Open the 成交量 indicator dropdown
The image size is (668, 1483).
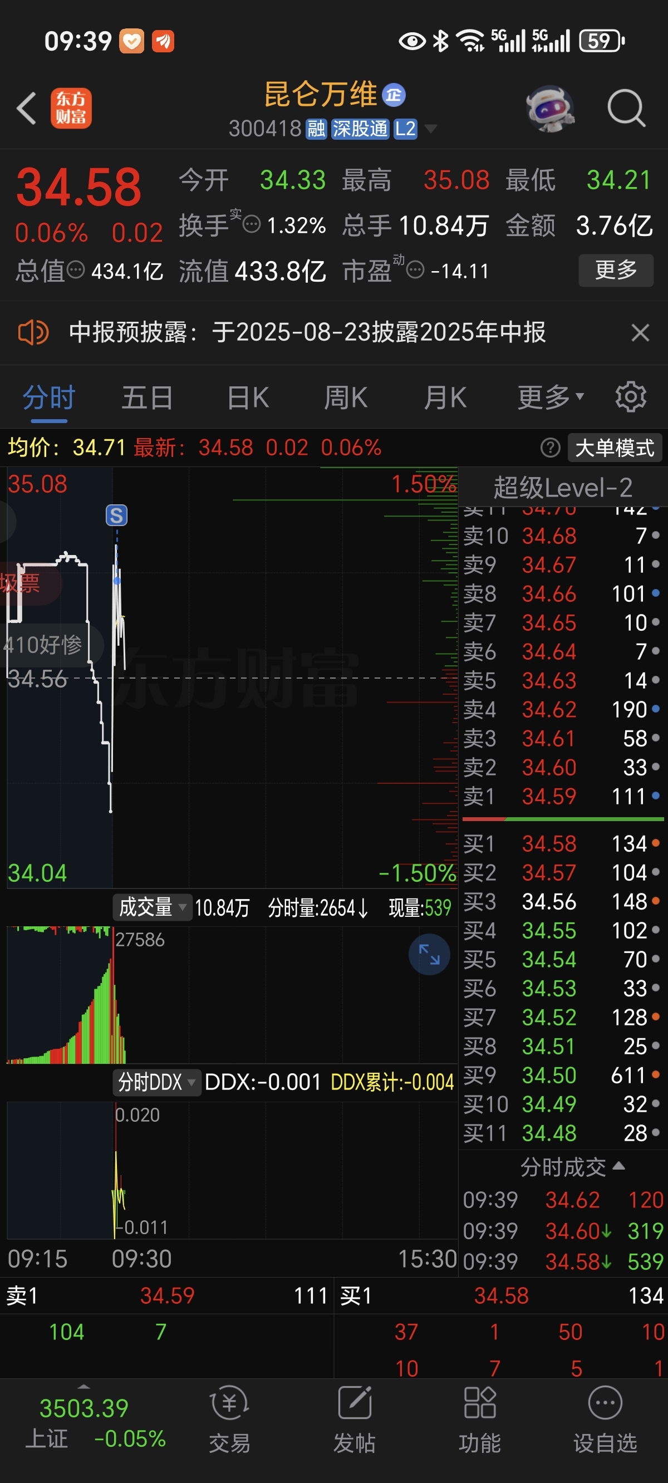click(x=152, y=907)
